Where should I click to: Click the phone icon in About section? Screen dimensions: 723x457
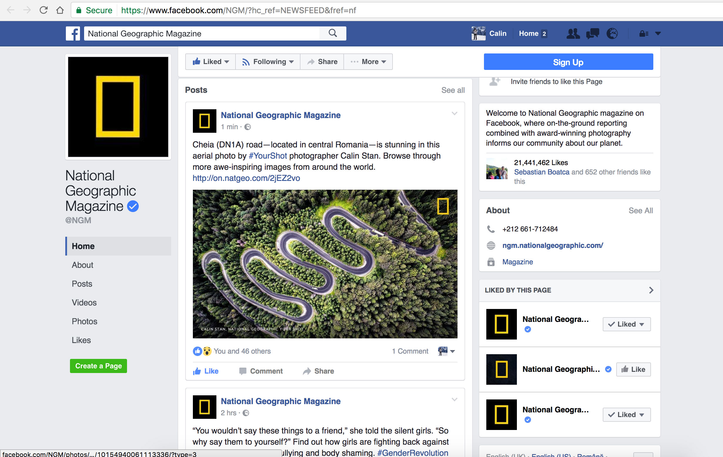click(491, 229)
